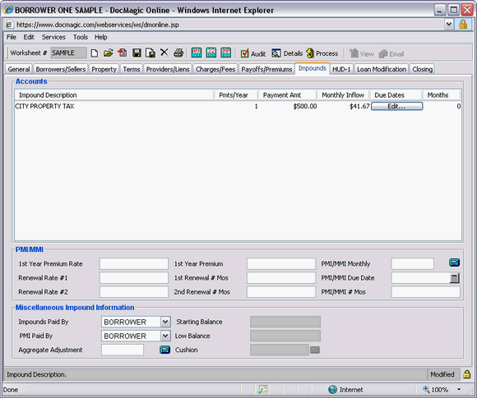The height and width of the screenshot is (398, 477).
Task: Click the import icon with red arrow
Action: click(x=123, y=53)
